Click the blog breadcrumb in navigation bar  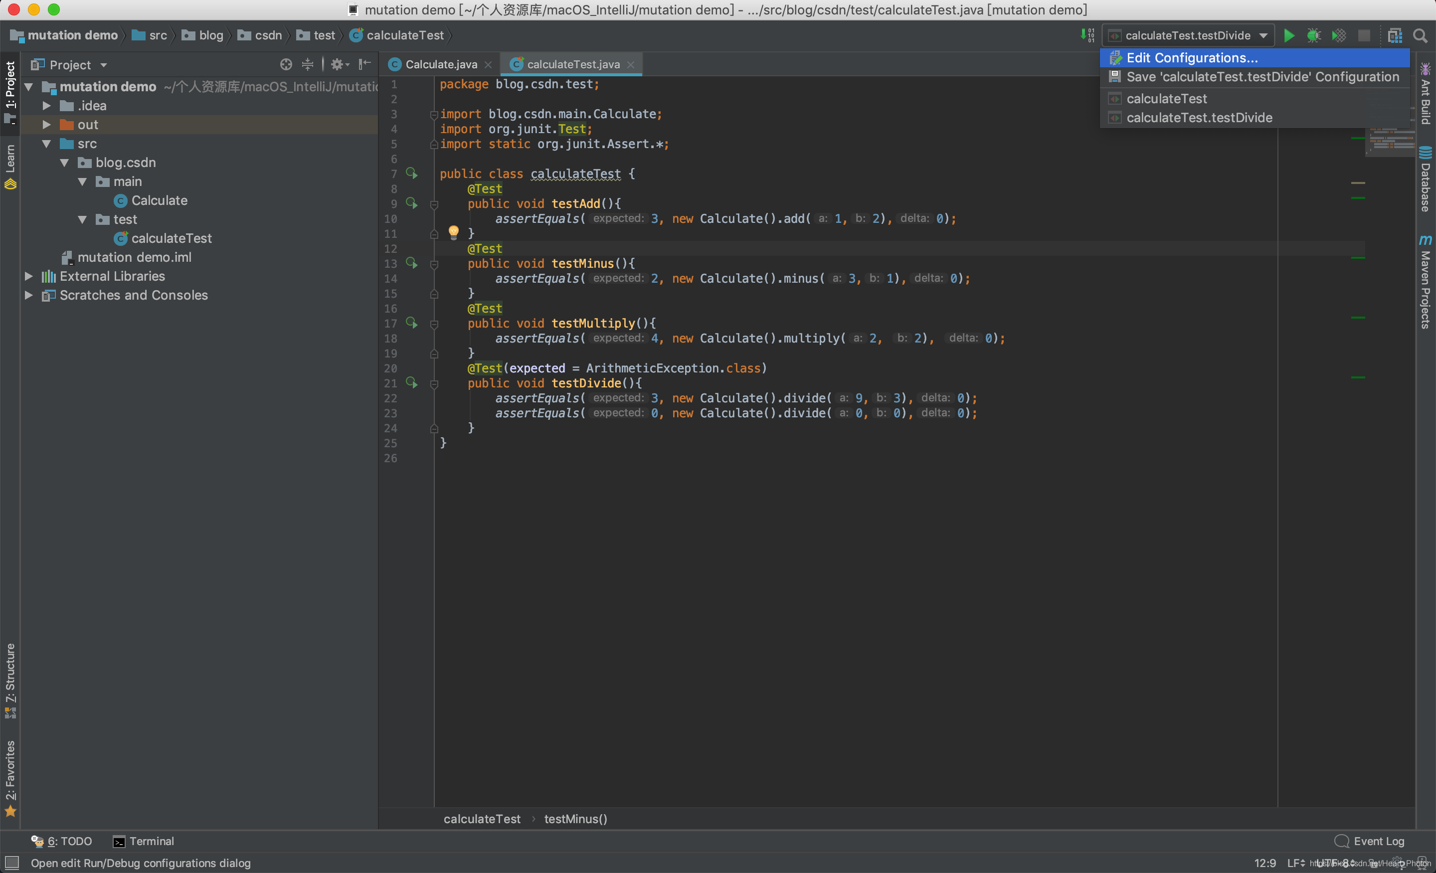203,35
